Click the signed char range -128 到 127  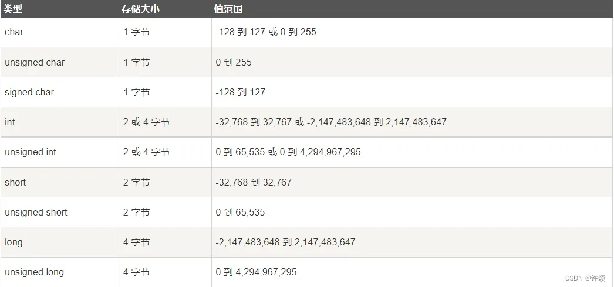[x=241, y=93]
